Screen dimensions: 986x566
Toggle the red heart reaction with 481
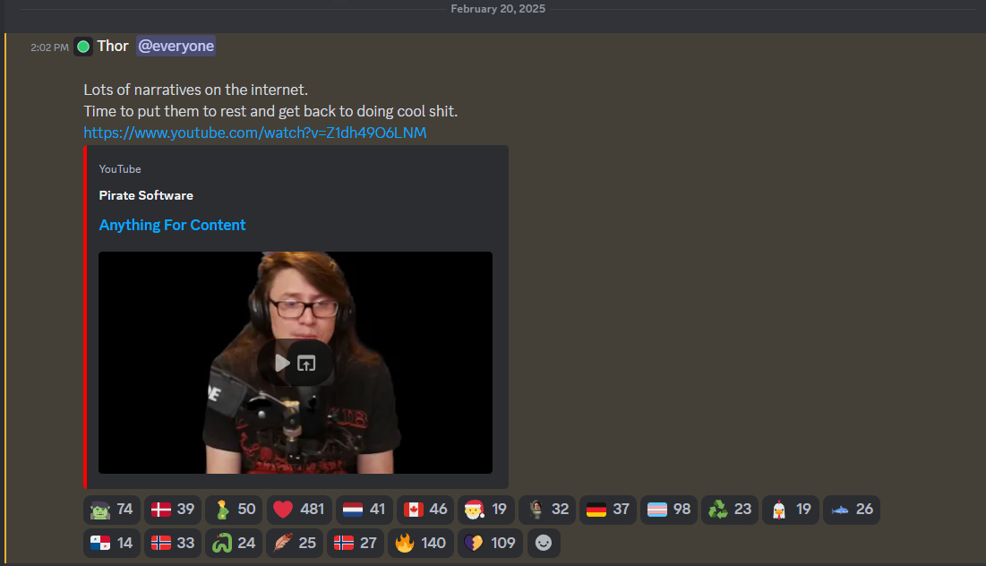[x=299, y=510]
